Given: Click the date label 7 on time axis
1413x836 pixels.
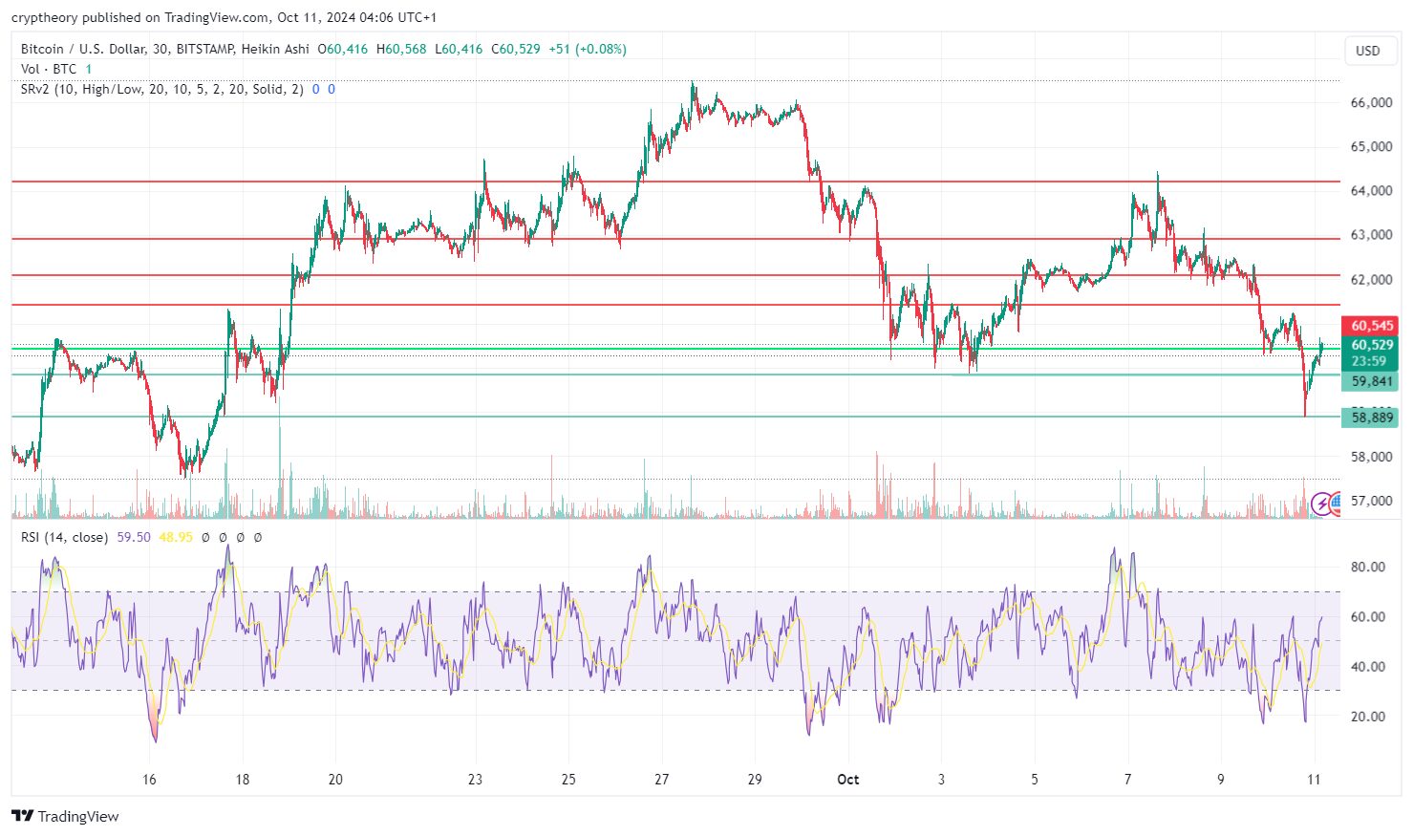Looking at the screenshot, I should tap(1127, 780).
